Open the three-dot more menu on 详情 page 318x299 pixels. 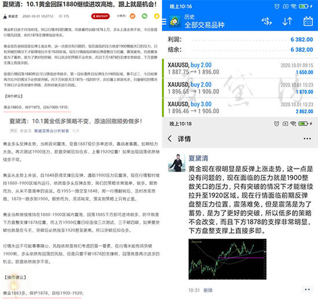tap(307, 139)
